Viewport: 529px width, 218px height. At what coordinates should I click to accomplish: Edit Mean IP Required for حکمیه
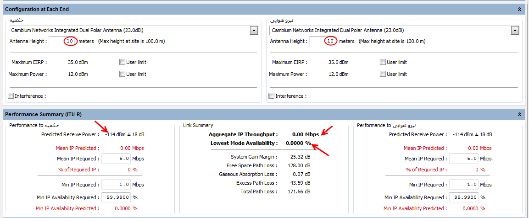116,159
